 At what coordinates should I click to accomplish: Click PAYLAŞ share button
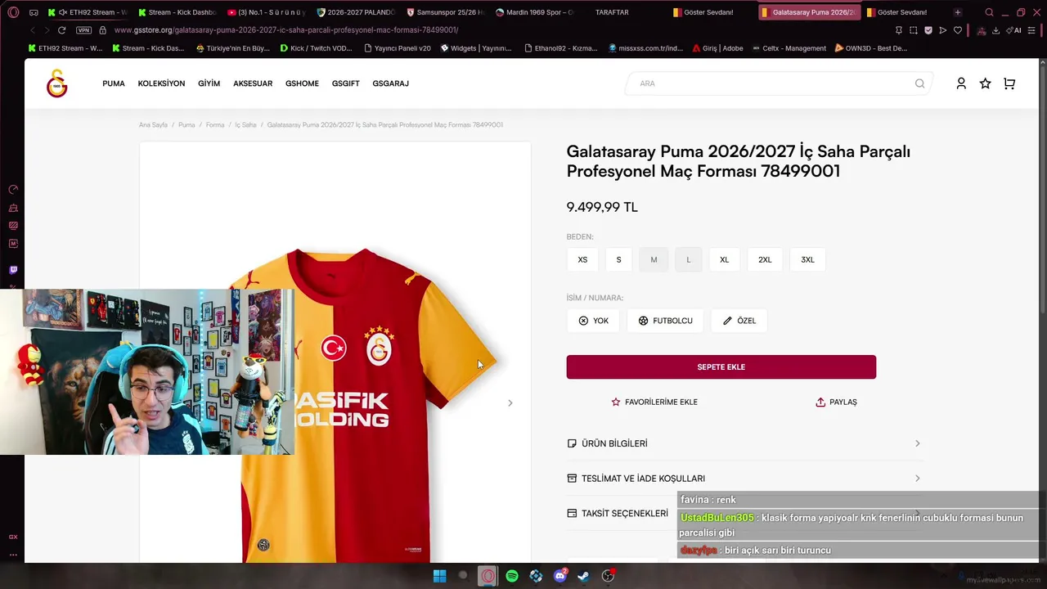point(837,402)
